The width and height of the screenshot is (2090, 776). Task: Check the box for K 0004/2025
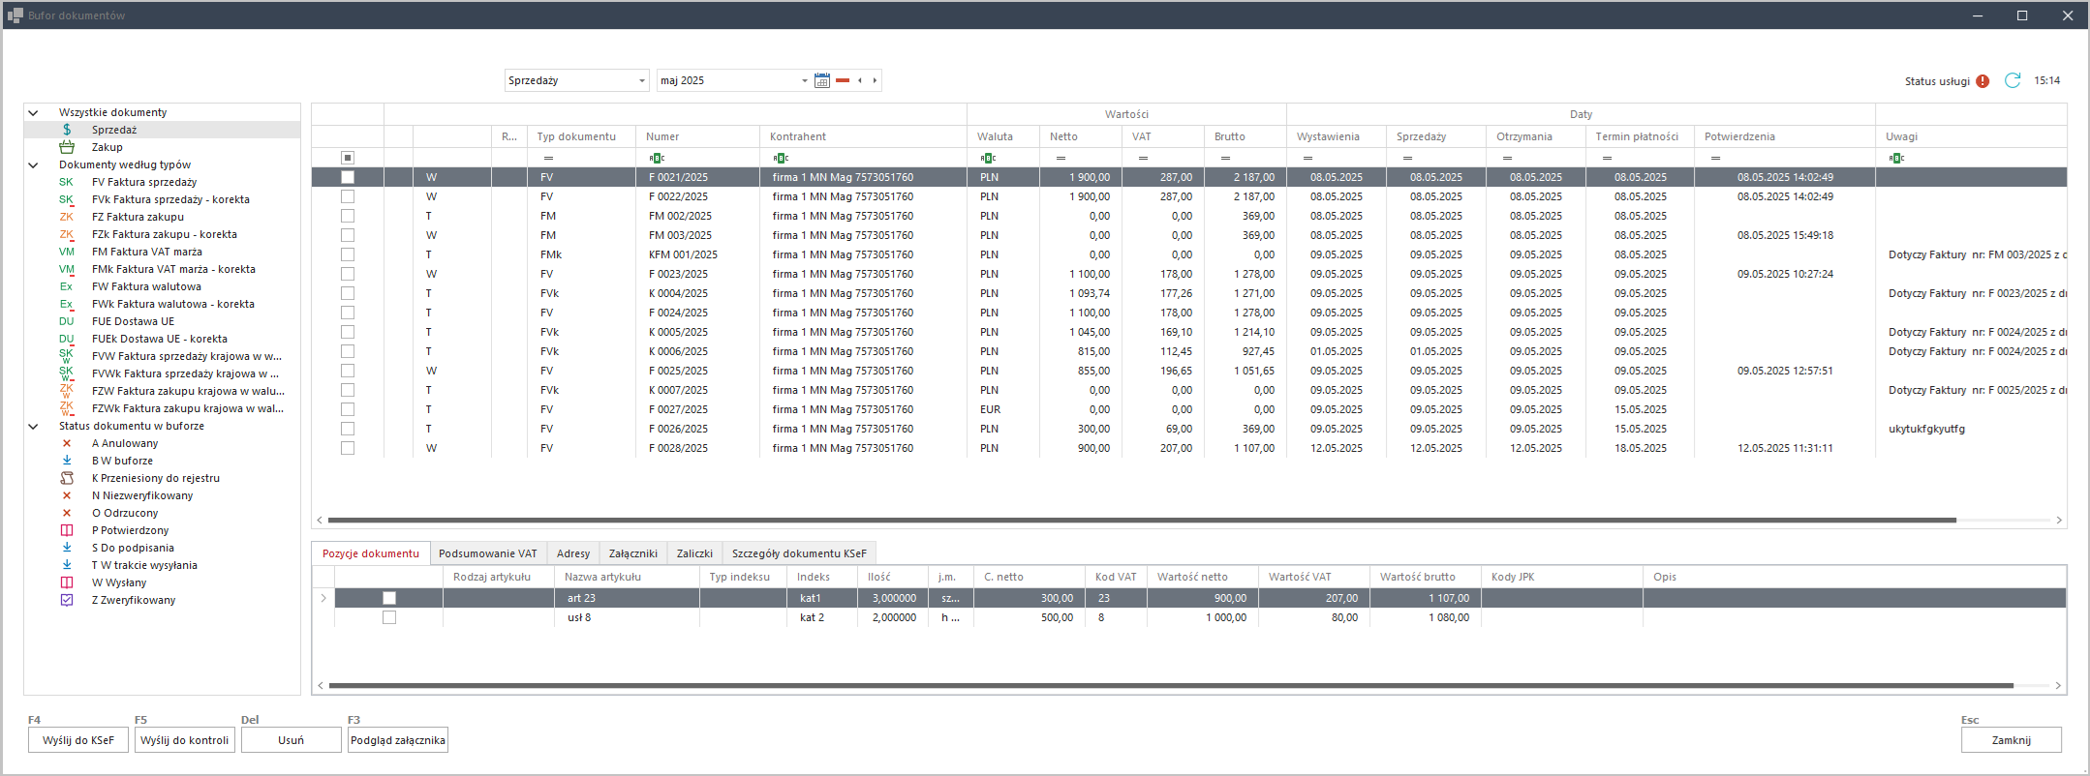click(x=348, y=293)
